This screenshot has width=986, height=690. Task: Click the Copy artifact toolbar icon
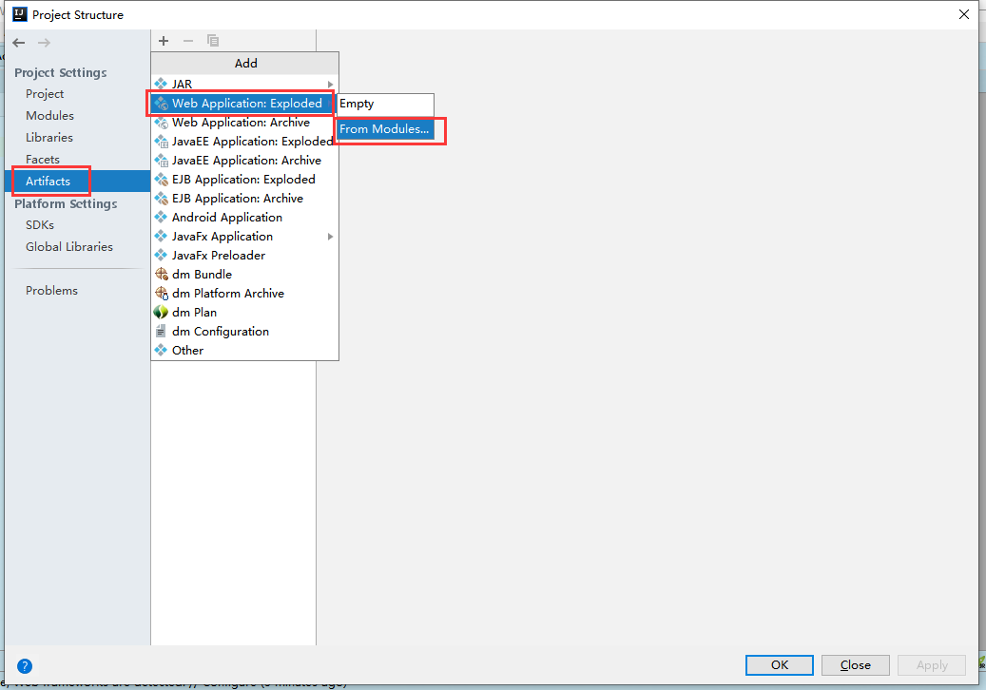(x=213, y=41)
